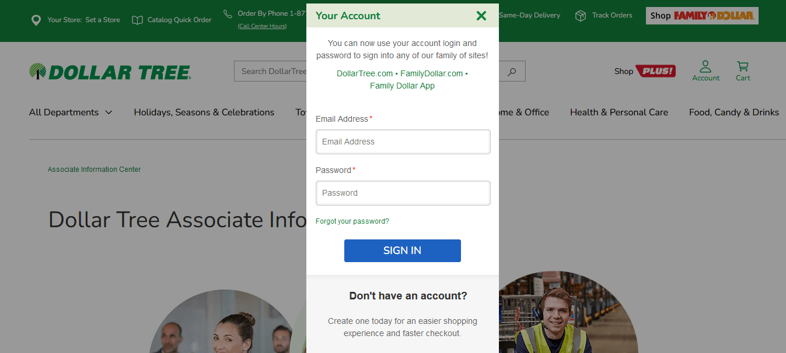Viewport: 786px width, 353px height.
Task: Click the Track Orders box icon
Action: tap(581, 16)
